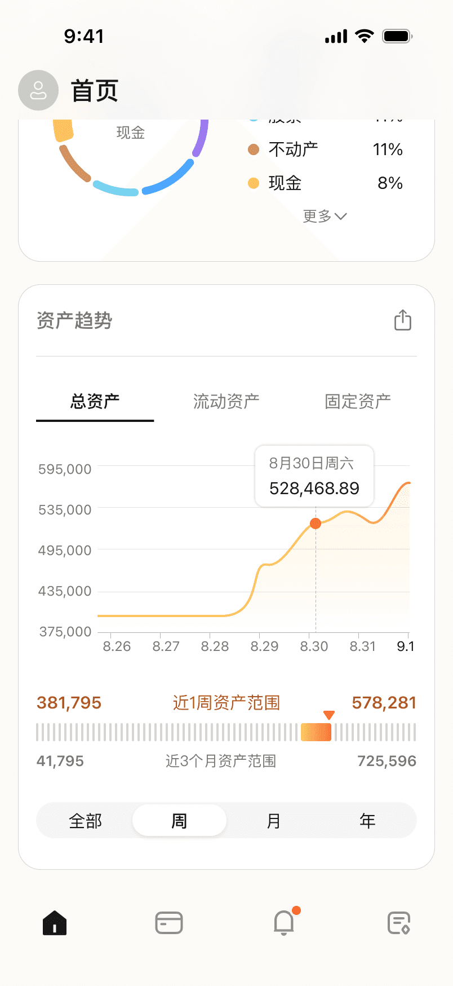Switch to the 流动资产 tab

(x=226, y=401)
